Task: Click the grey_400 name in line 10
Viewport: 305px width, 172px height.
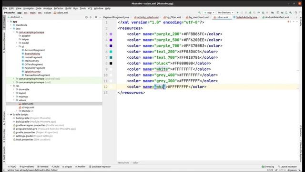Action: [166, 75]
